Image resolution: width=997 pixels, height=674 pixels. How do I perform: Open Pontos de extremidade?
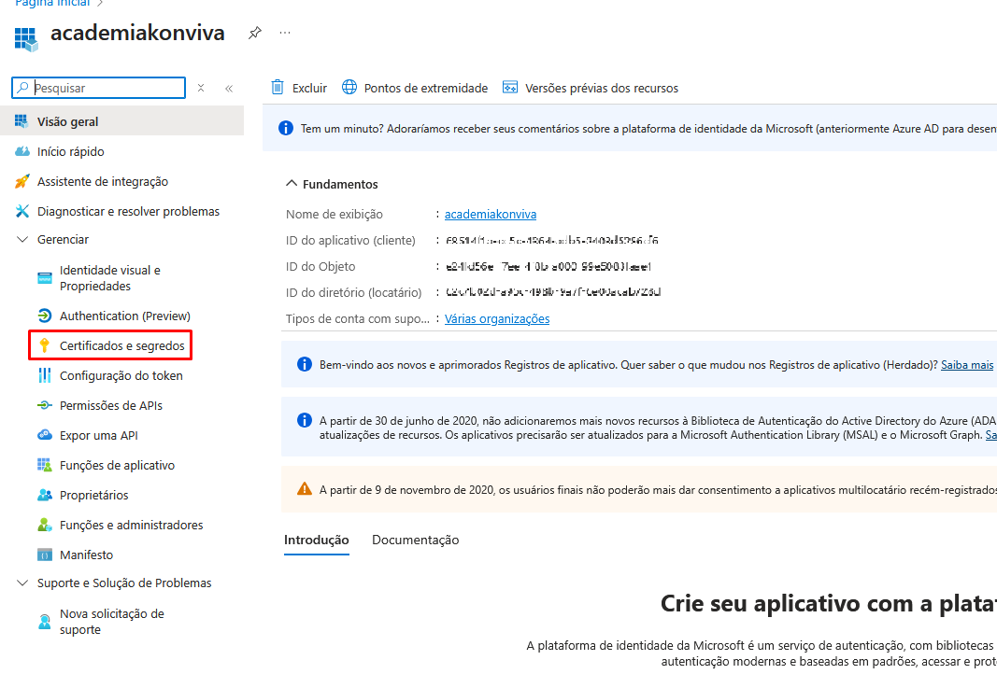pos(415,88)
